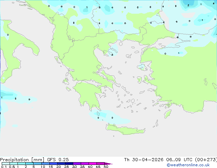Screen dimensions: 217x168
Task: Click the 'Th 30-04-2026' date text
Action: [144, 160]
